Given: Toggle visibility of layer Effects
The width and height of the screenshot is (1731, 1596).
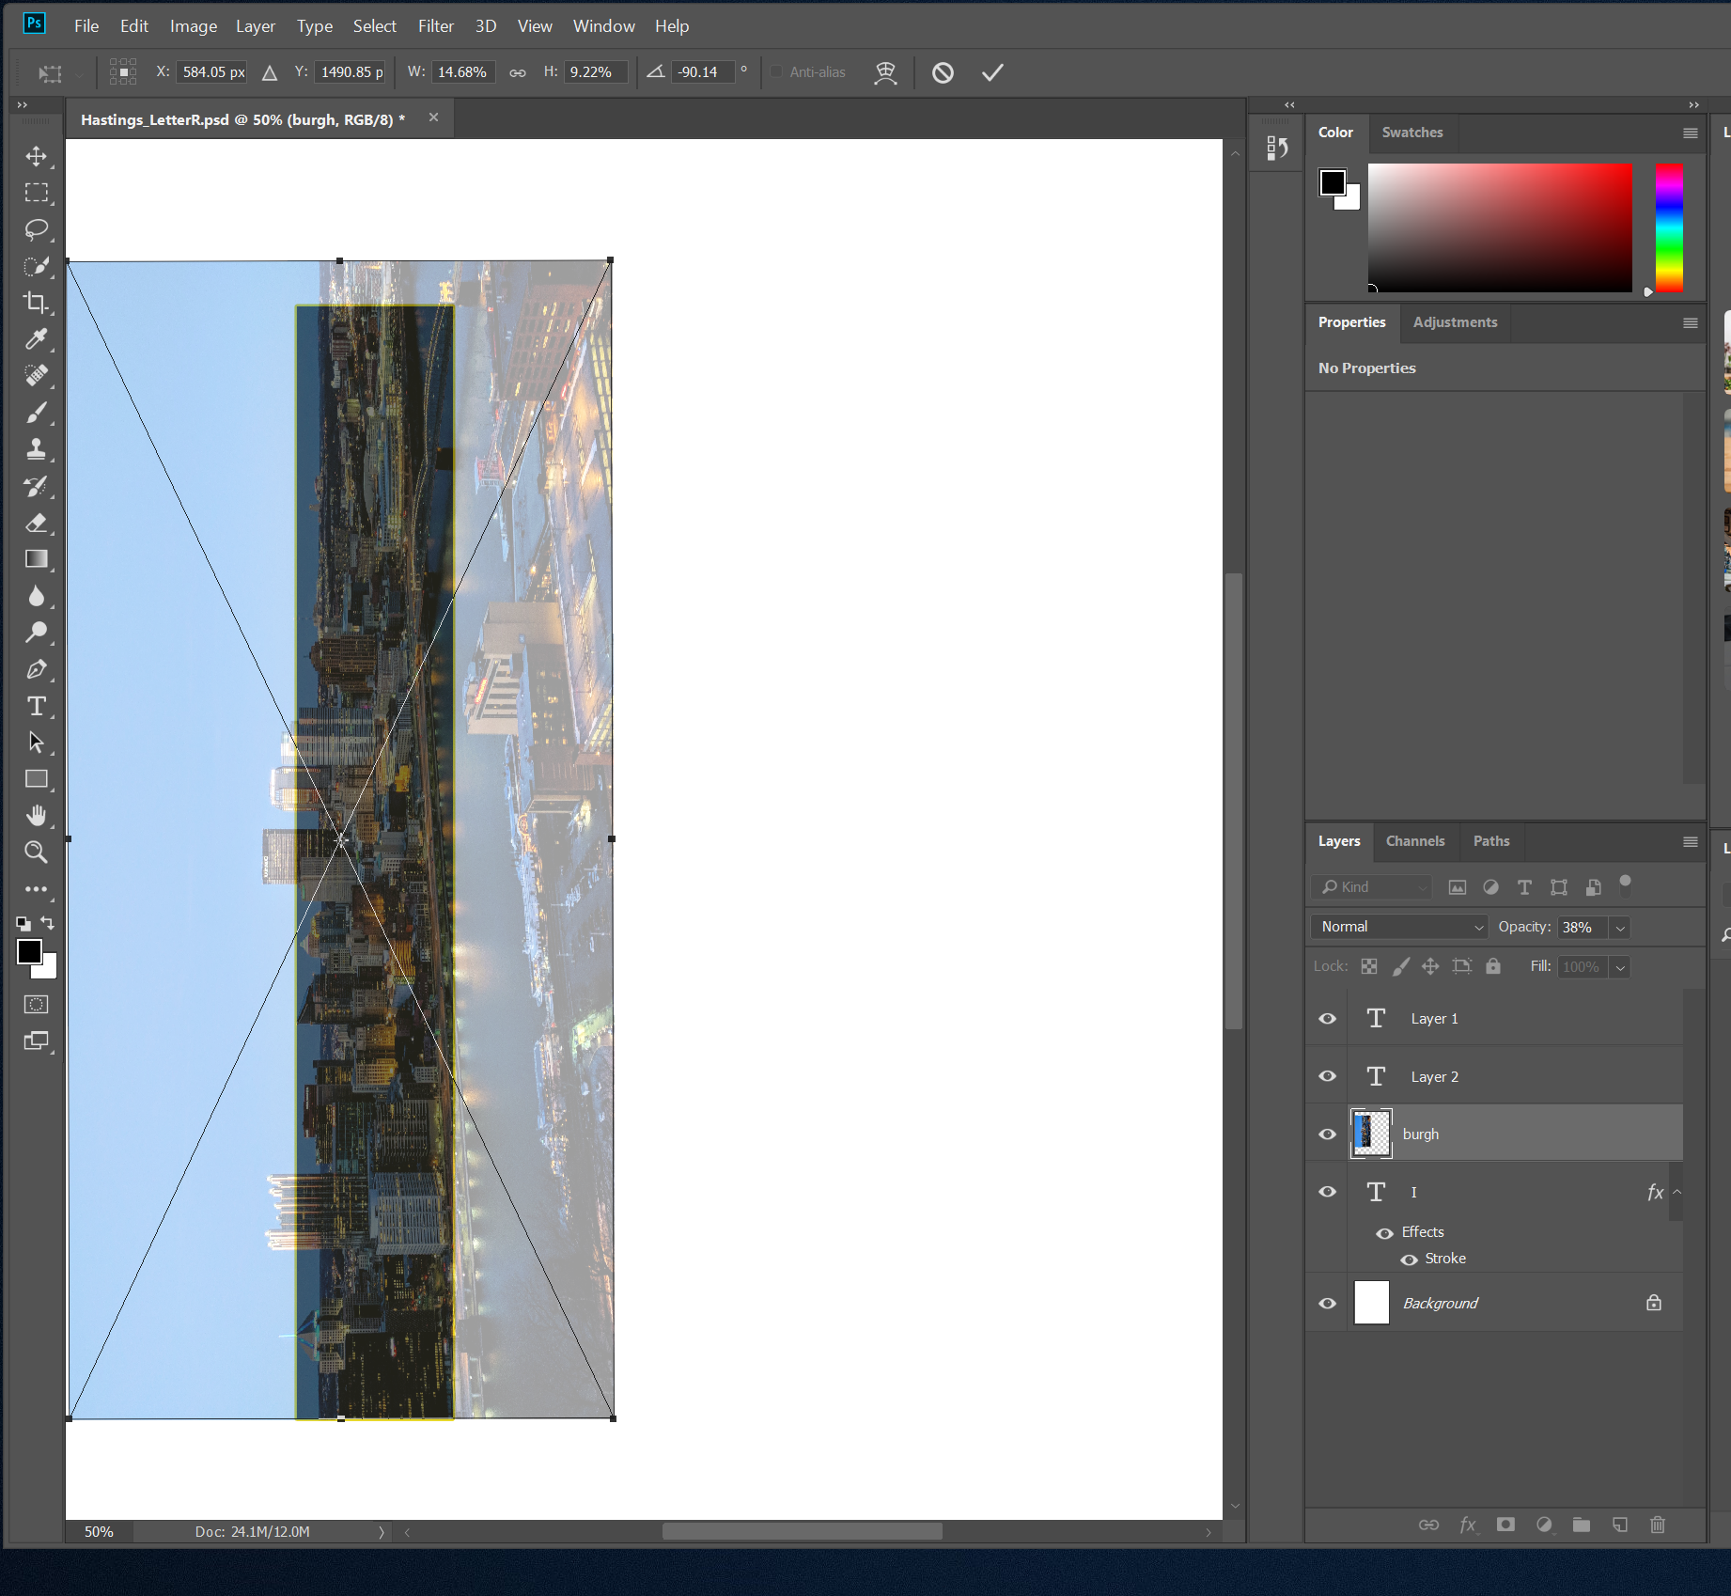Looking at the screenshot, I should click(x=1385, y=1233).
